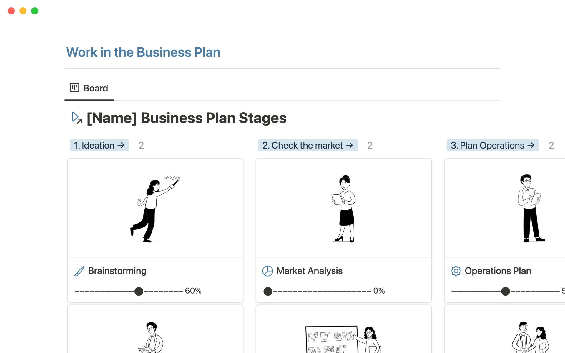Open the Work in the Business Plan heading
The image size is (565, 353).
[143, 52]
